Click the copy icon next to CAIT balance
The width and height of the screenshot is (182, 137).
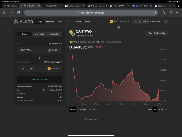(61, 44)
